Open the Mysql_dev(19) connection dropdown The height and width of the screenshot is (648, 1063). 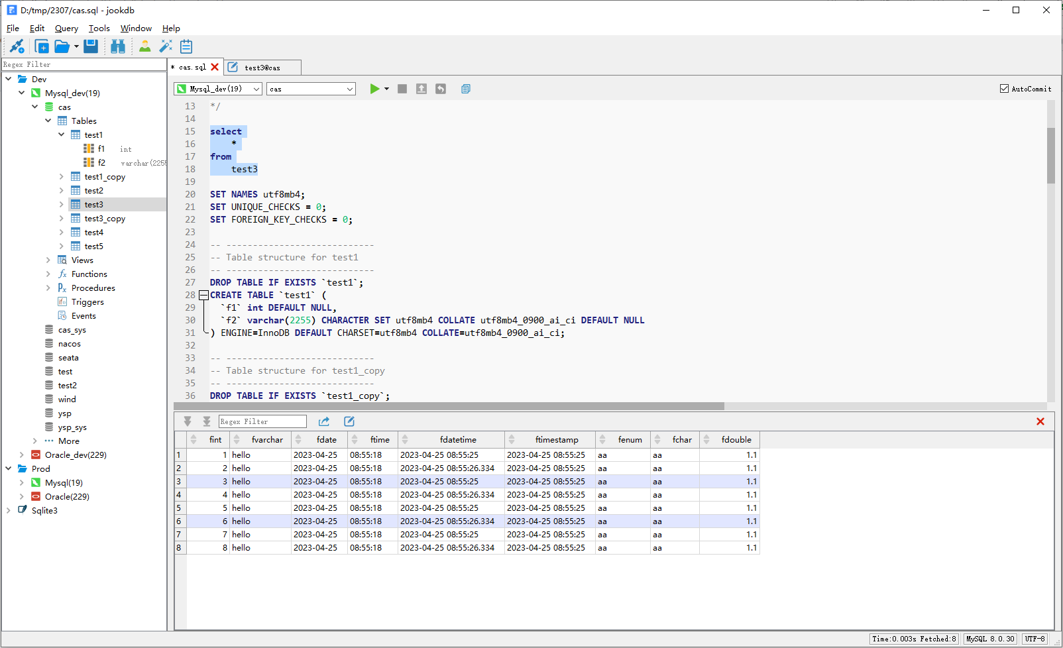[x=218, y=89]
